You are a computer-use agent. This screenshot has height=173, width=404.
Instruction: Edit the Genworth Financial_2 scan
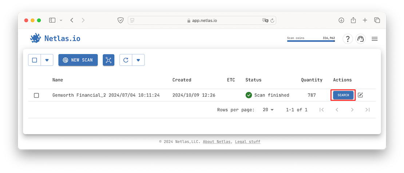pos(360,95)
